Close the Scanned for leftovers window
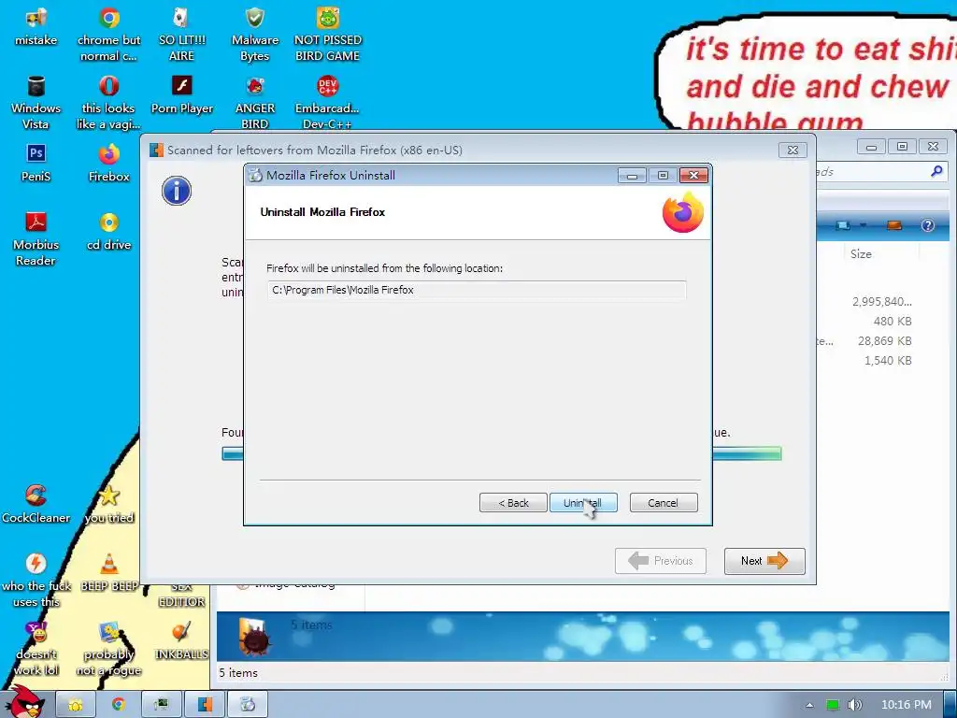Screen dimensions: 957x718 click(793, 150)
